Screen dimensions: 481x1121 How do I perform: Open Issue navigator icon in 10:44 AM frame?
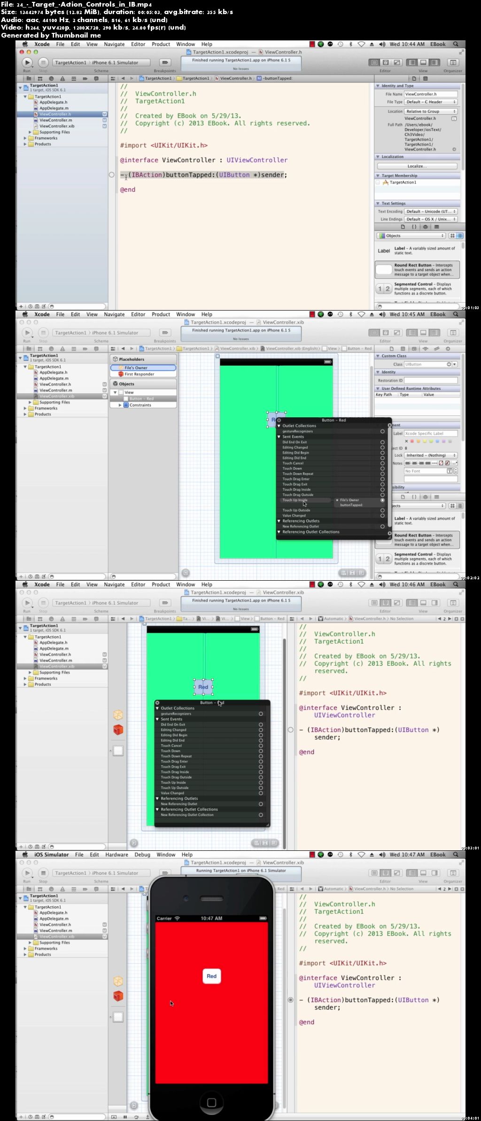point(62,79)
